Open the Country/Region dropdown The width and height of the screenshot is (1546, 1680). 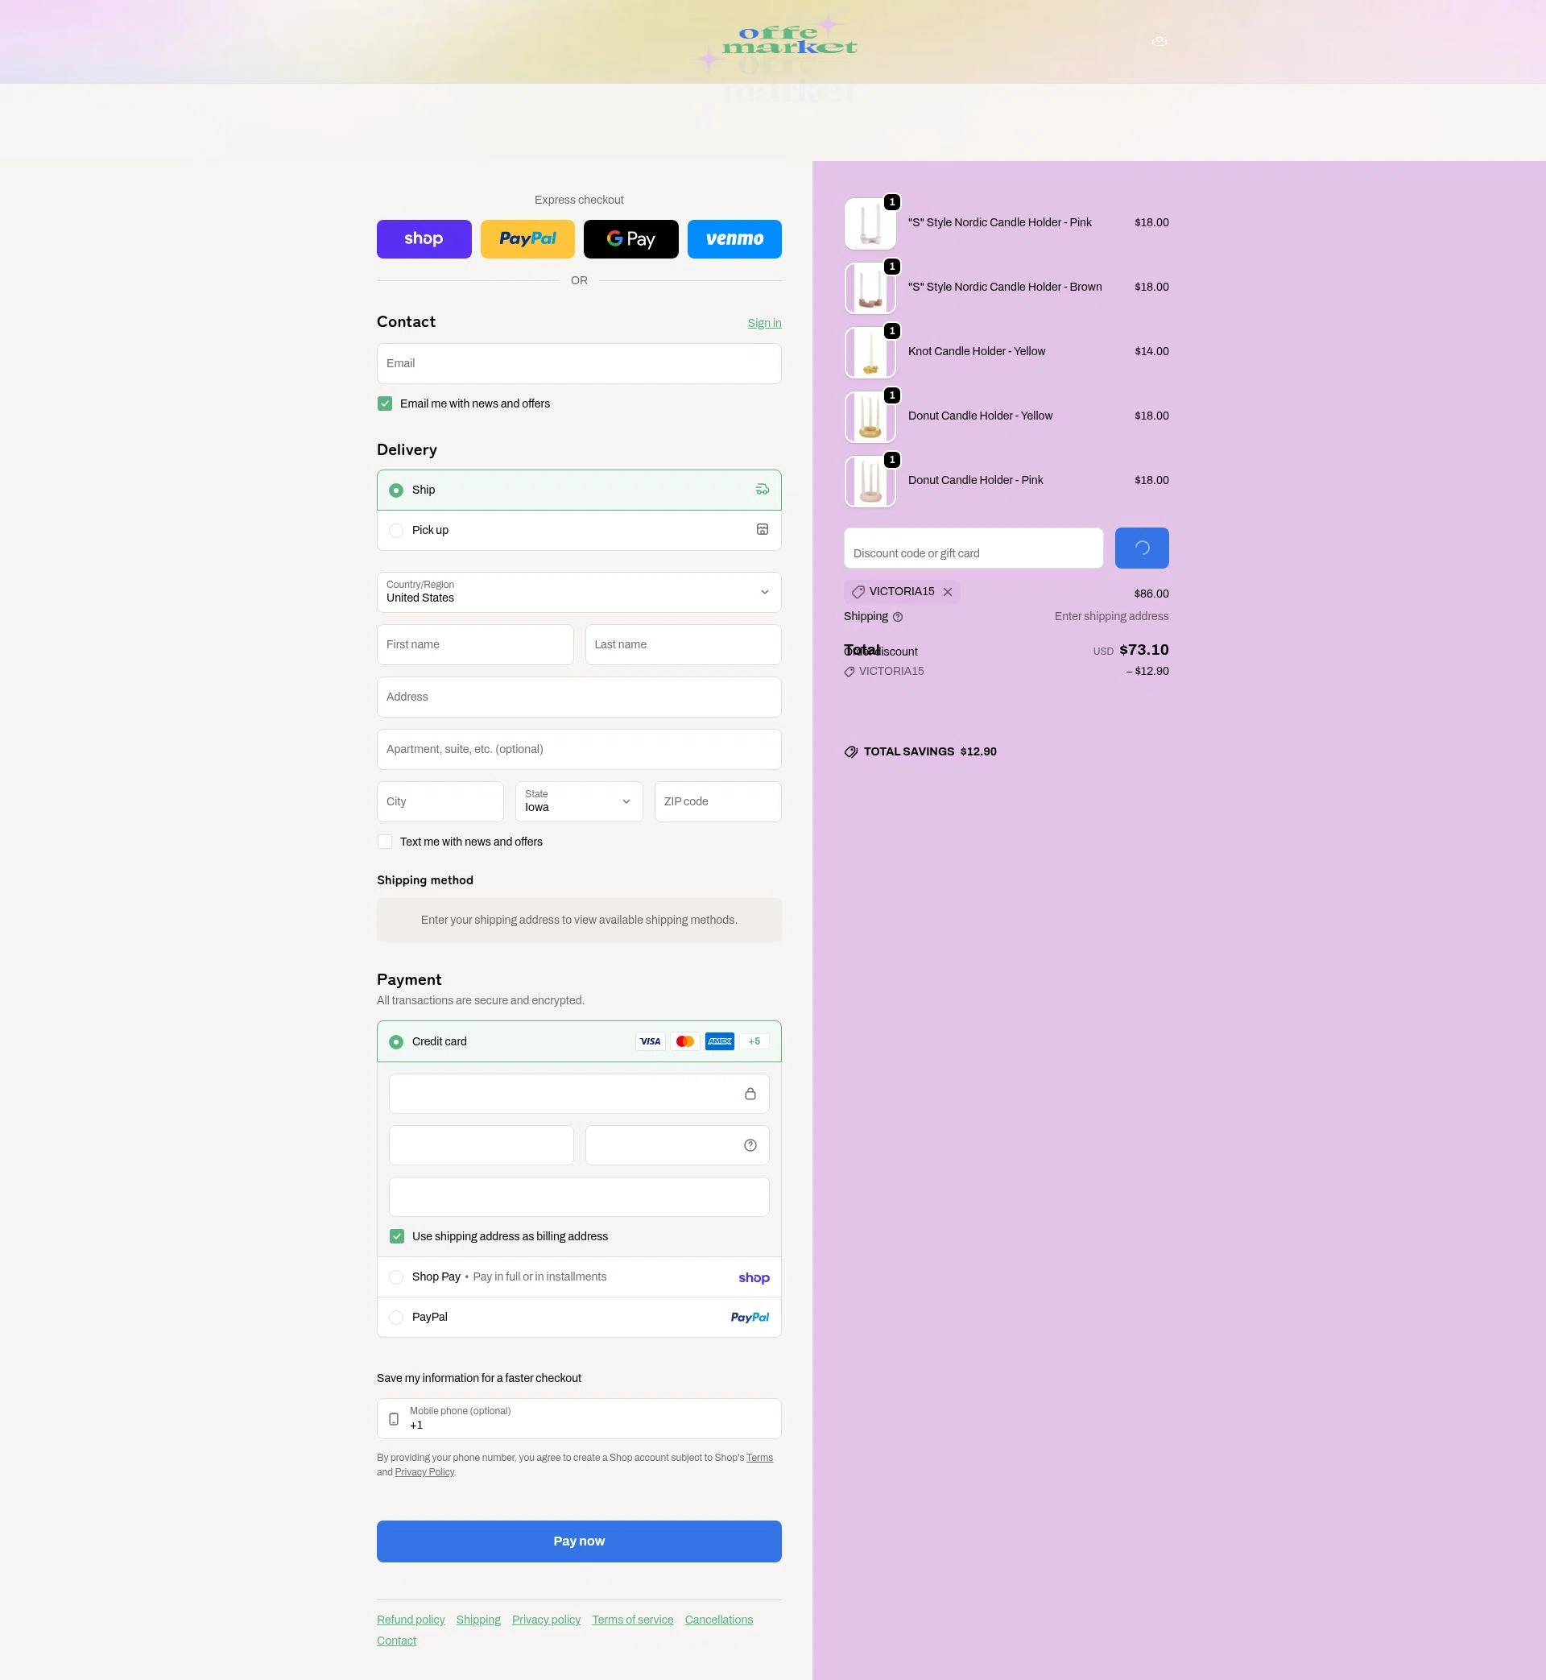579,593
